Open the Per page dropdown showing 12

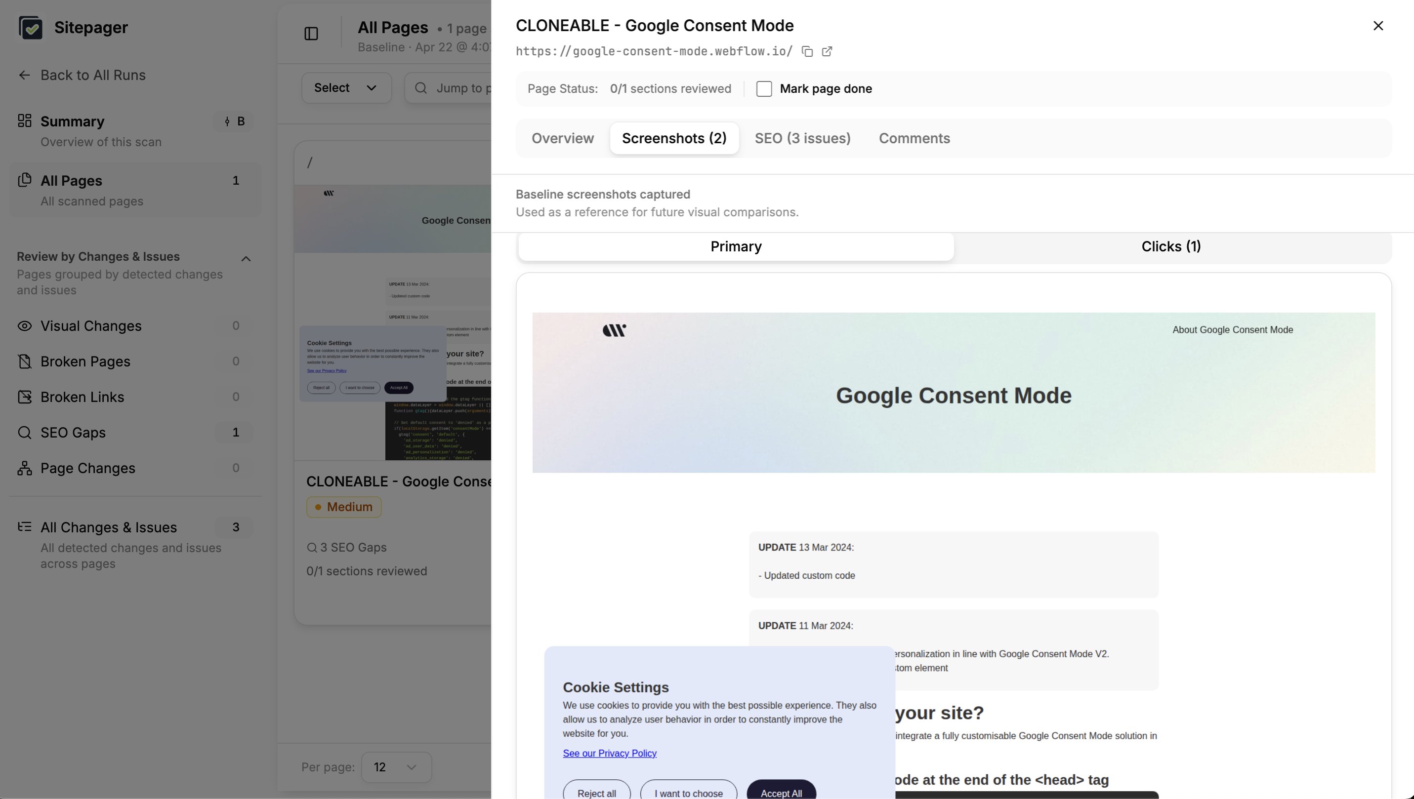pos(396,767)
